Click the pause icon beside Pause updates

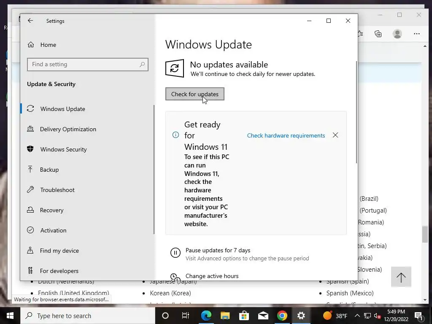tap(175, 252)
